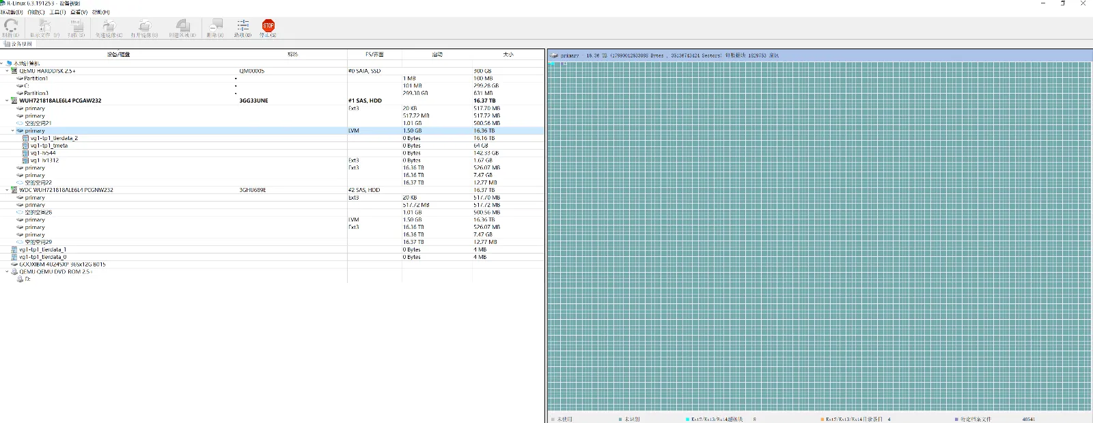Image resolution: width=1093 pixels, height=423 pixels.
Task: Select the vg1-tp1_tierdata_2 volume
Action: 54,138
